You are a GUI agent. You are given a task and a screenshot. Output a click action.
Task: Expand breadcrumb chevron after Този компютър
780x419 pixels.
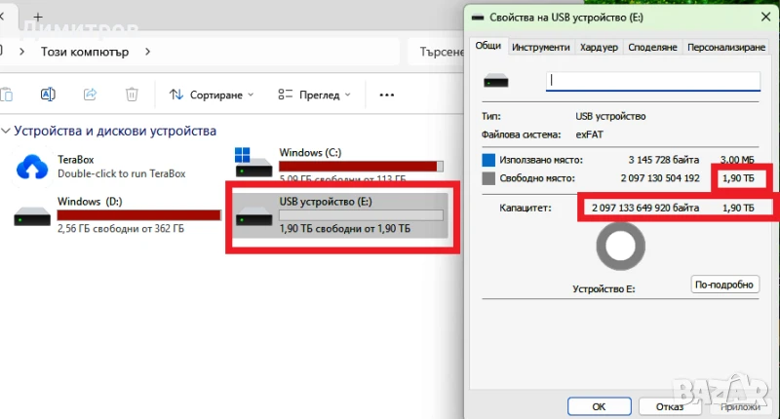[148, 52]
